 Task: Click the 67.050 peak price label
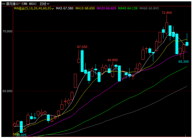82,47
